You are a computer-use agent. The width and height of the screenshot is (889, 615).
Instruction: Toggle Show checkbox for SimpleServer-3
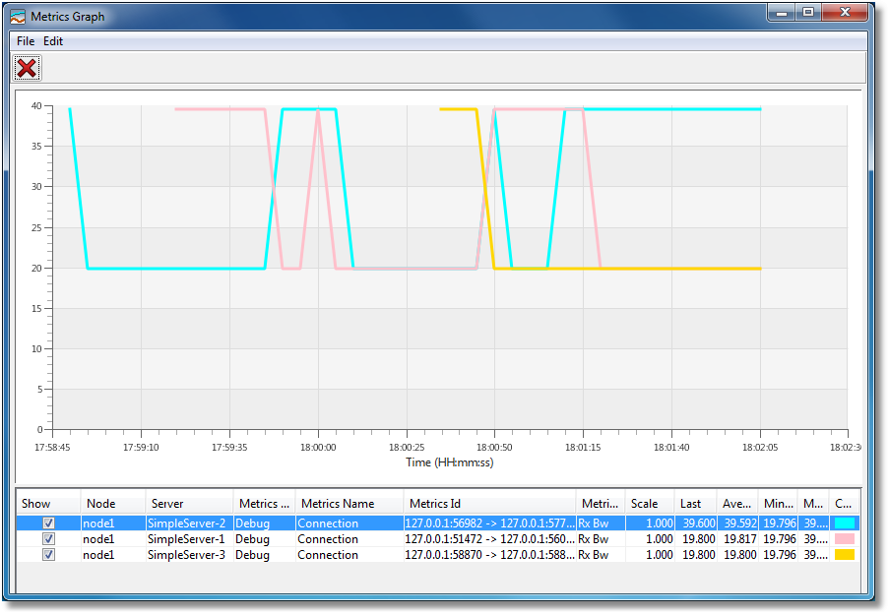[x=48, y=555]
